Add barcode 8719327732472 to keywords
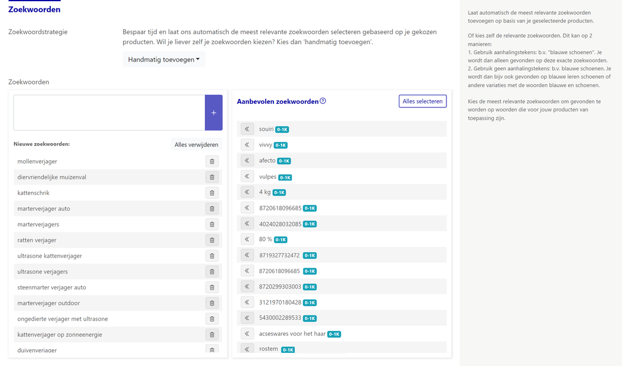The image size is (622, 366). [x=247, y=255]
